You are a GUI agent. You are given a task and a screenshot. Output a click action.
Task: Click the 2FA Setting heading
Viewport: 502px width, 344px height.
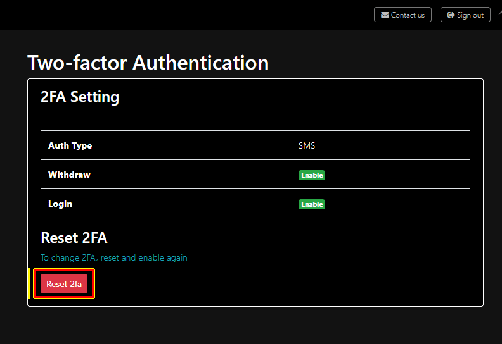[x=80, y=97]
